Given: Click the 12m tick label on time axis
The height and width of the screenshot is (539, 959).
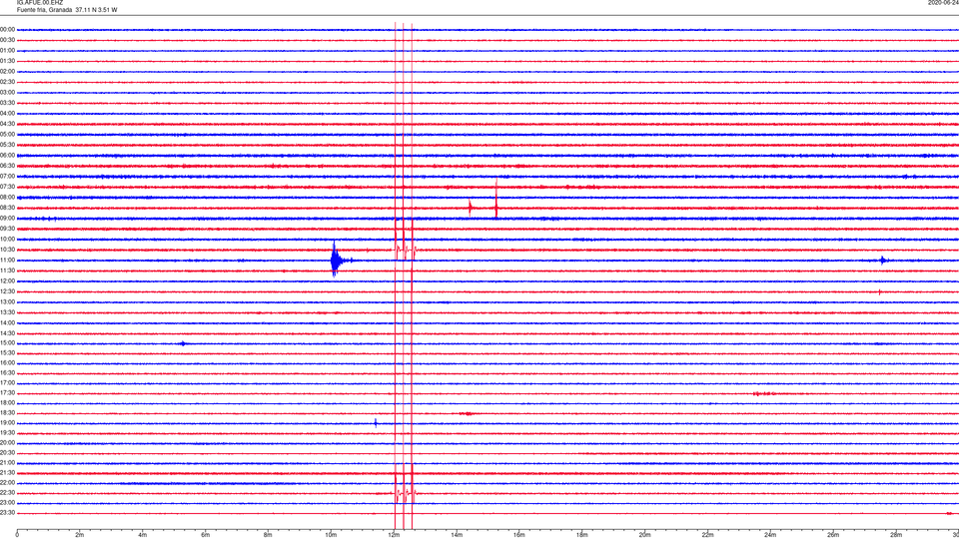Looking at the screenshot, I should click(x=394, y=535).
